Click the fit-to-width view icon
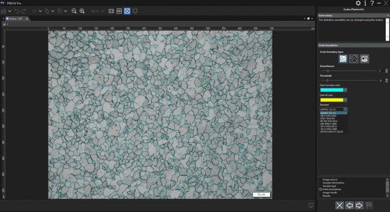Screen dimensions: 390x212 120,11
